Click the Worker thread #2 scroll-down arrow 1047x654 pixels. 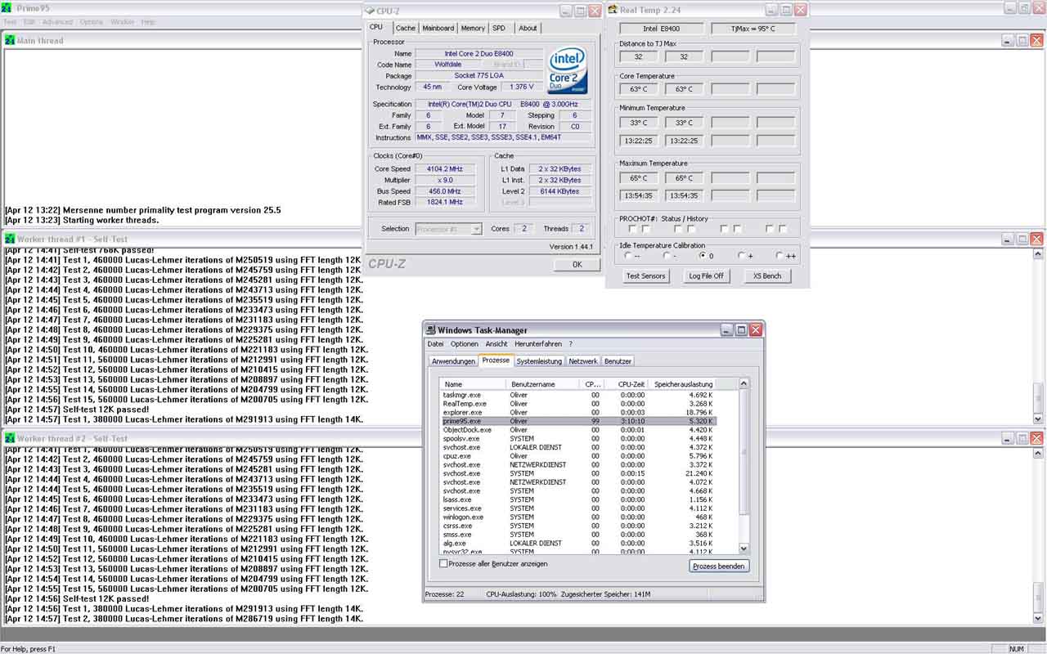[x=1038, y=618]
